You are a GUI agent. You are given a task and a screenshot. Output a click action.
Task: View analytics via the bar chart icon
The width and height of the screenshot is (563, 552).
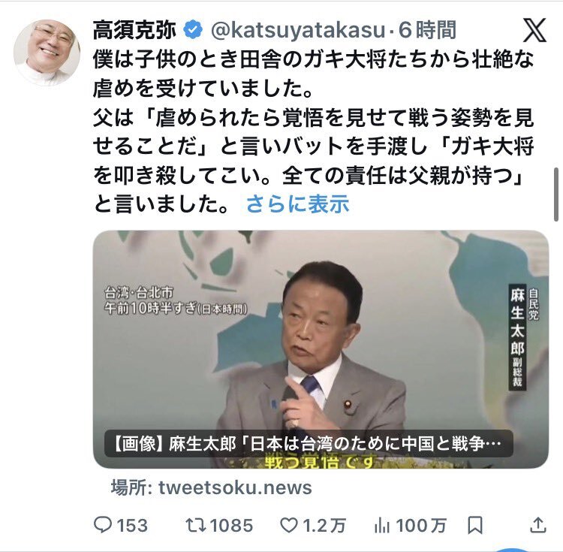pyautogui.click(x=382, y=526)
